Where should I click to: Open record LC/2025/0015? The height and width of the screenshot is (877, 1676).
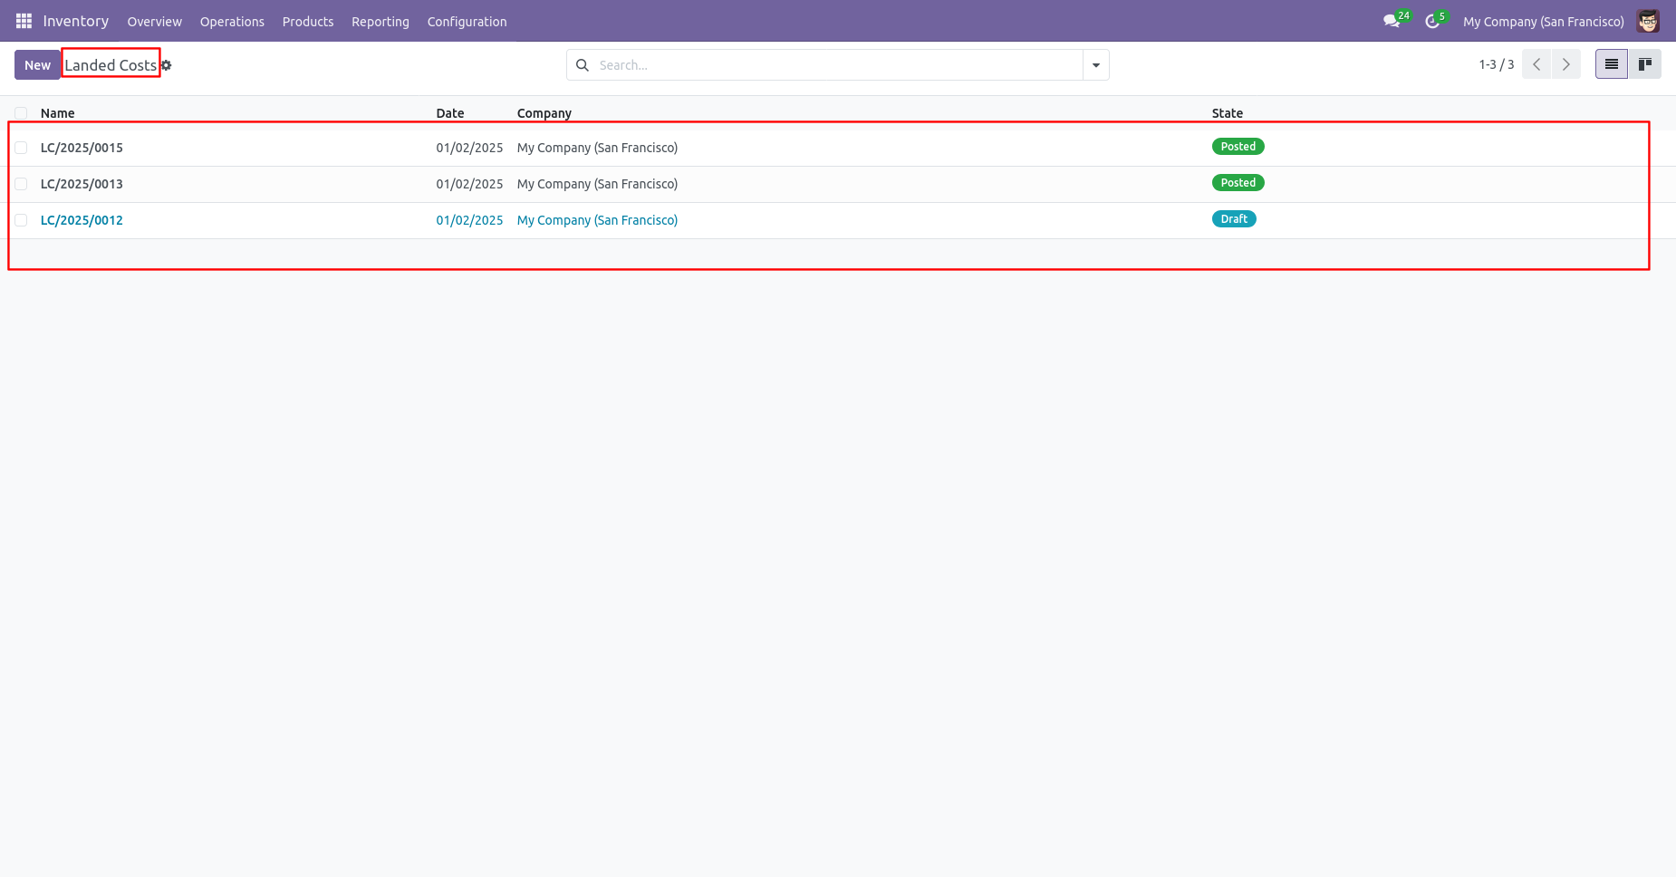tap(82, 148)
